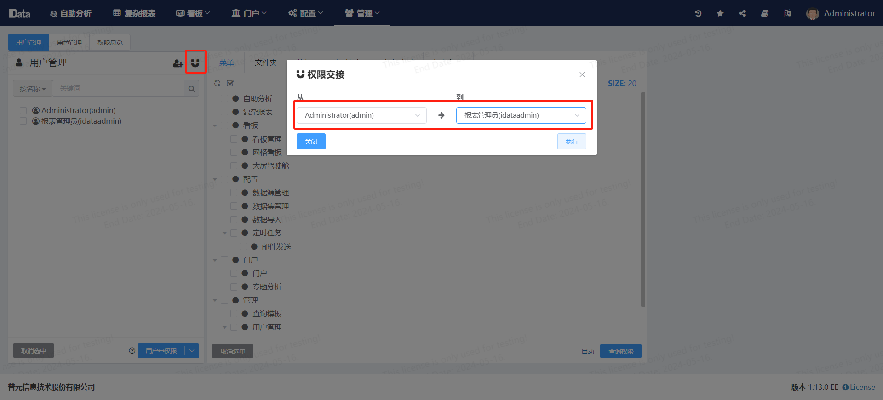Click the 关键词 search input field
Viewport: 883px width, 400px height.
120,88
